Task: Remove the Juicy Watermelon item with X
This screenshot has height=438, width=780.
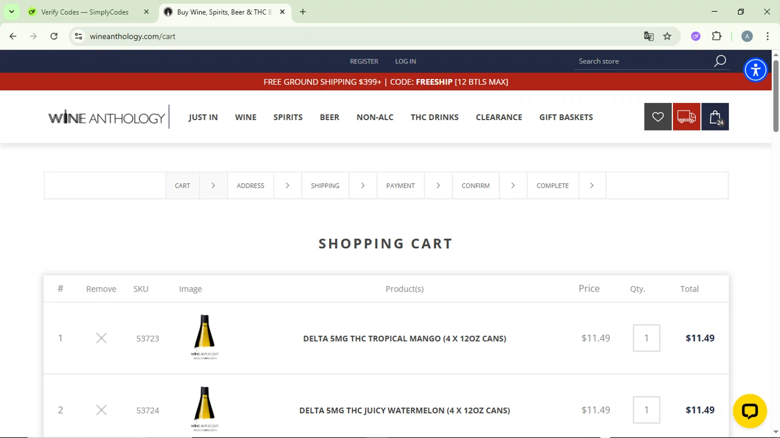Action: [x=101, y=410]
